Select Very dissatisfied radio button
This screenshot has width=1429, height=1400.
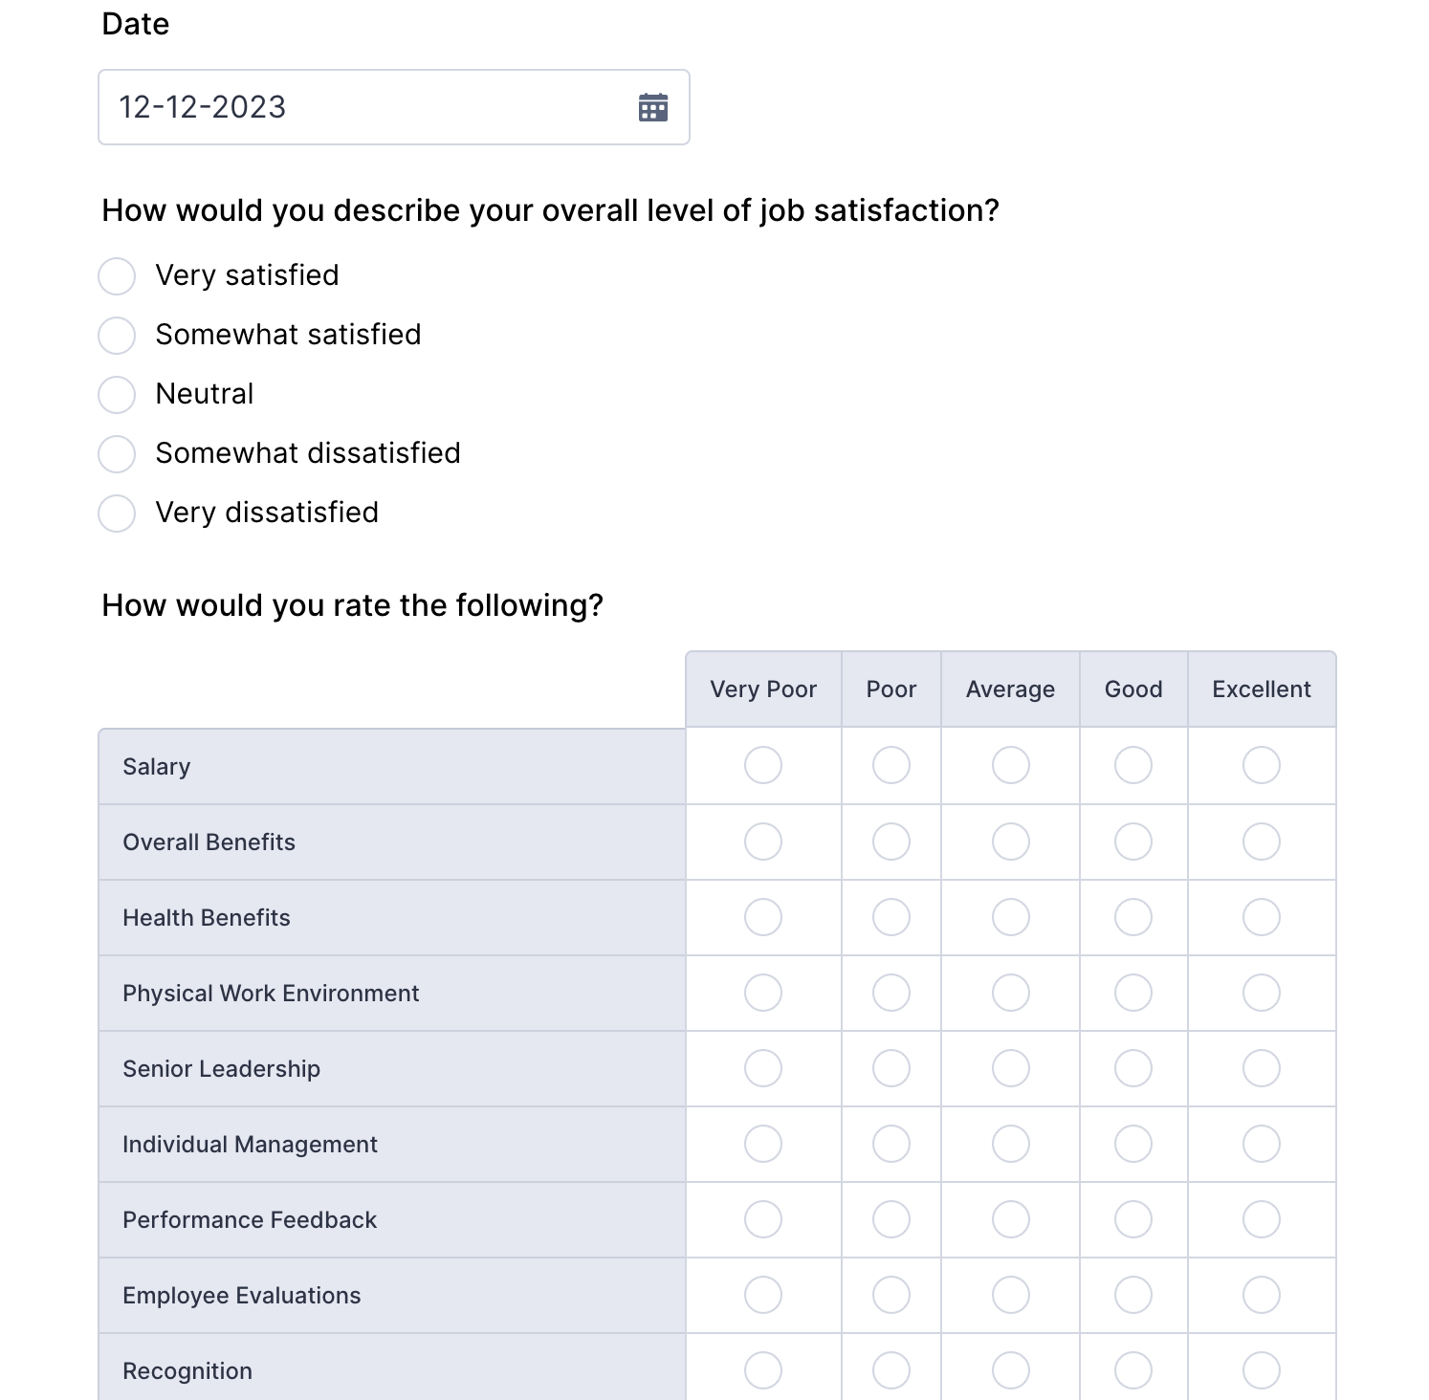(x=117, y=514)
